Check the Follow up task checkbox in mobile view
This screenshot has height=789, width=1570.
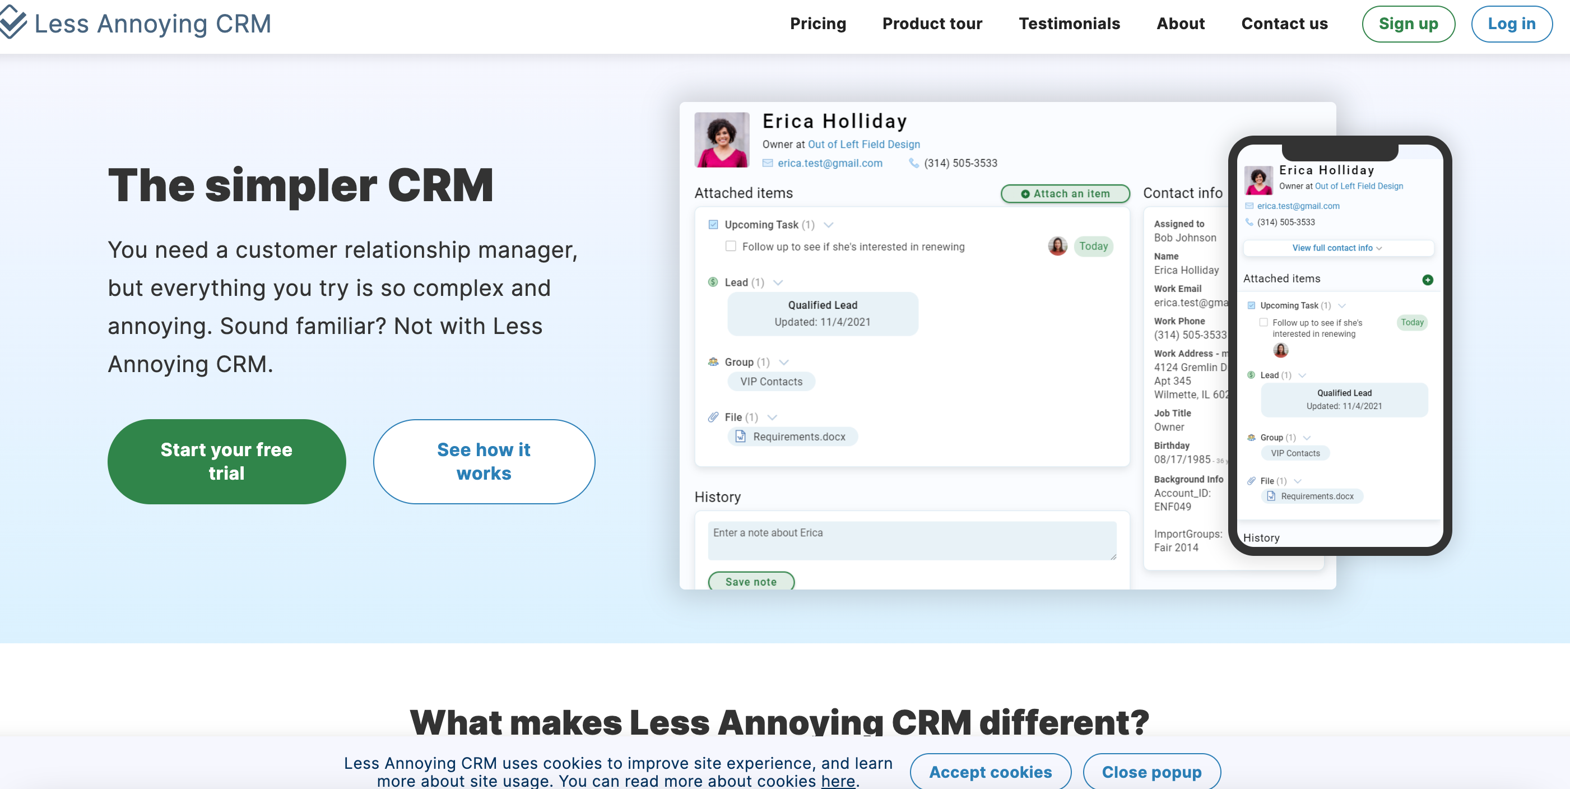click(1264, 323)
